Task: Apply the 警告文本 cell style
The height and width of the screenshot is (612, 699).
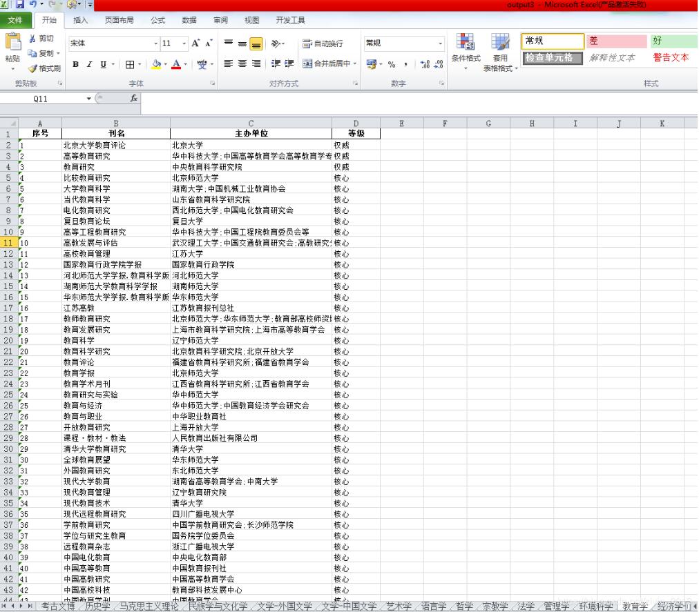Action: [x=669, y=58]
